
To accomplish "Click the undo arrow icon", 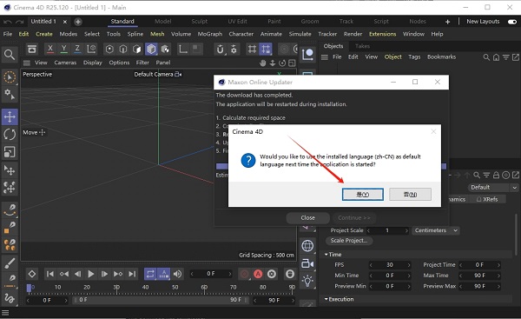I will pyautogui.click(x=7, y=22).
